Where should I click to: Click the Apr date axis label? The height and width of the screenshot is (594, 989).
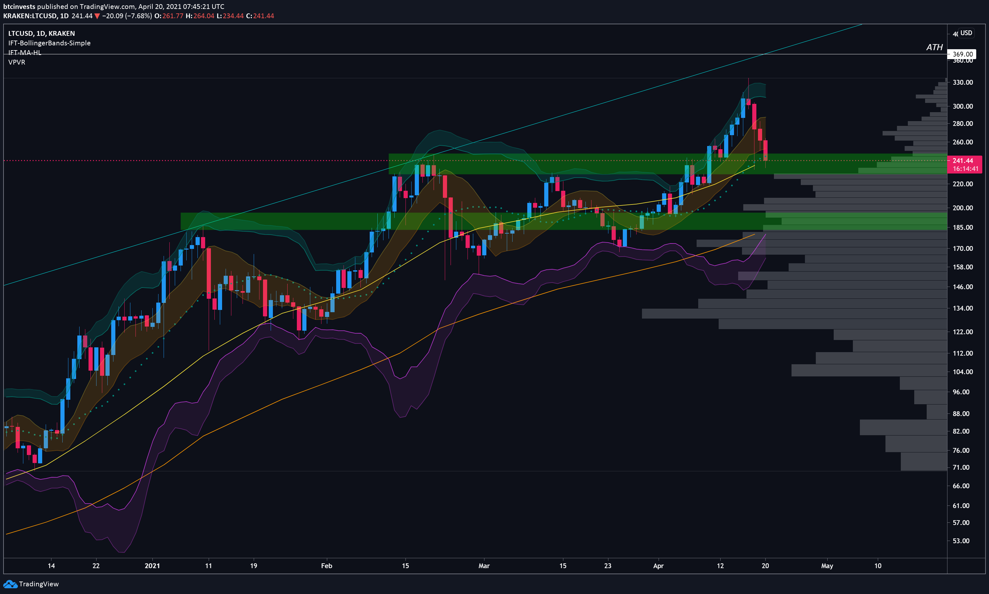[658, 566]
